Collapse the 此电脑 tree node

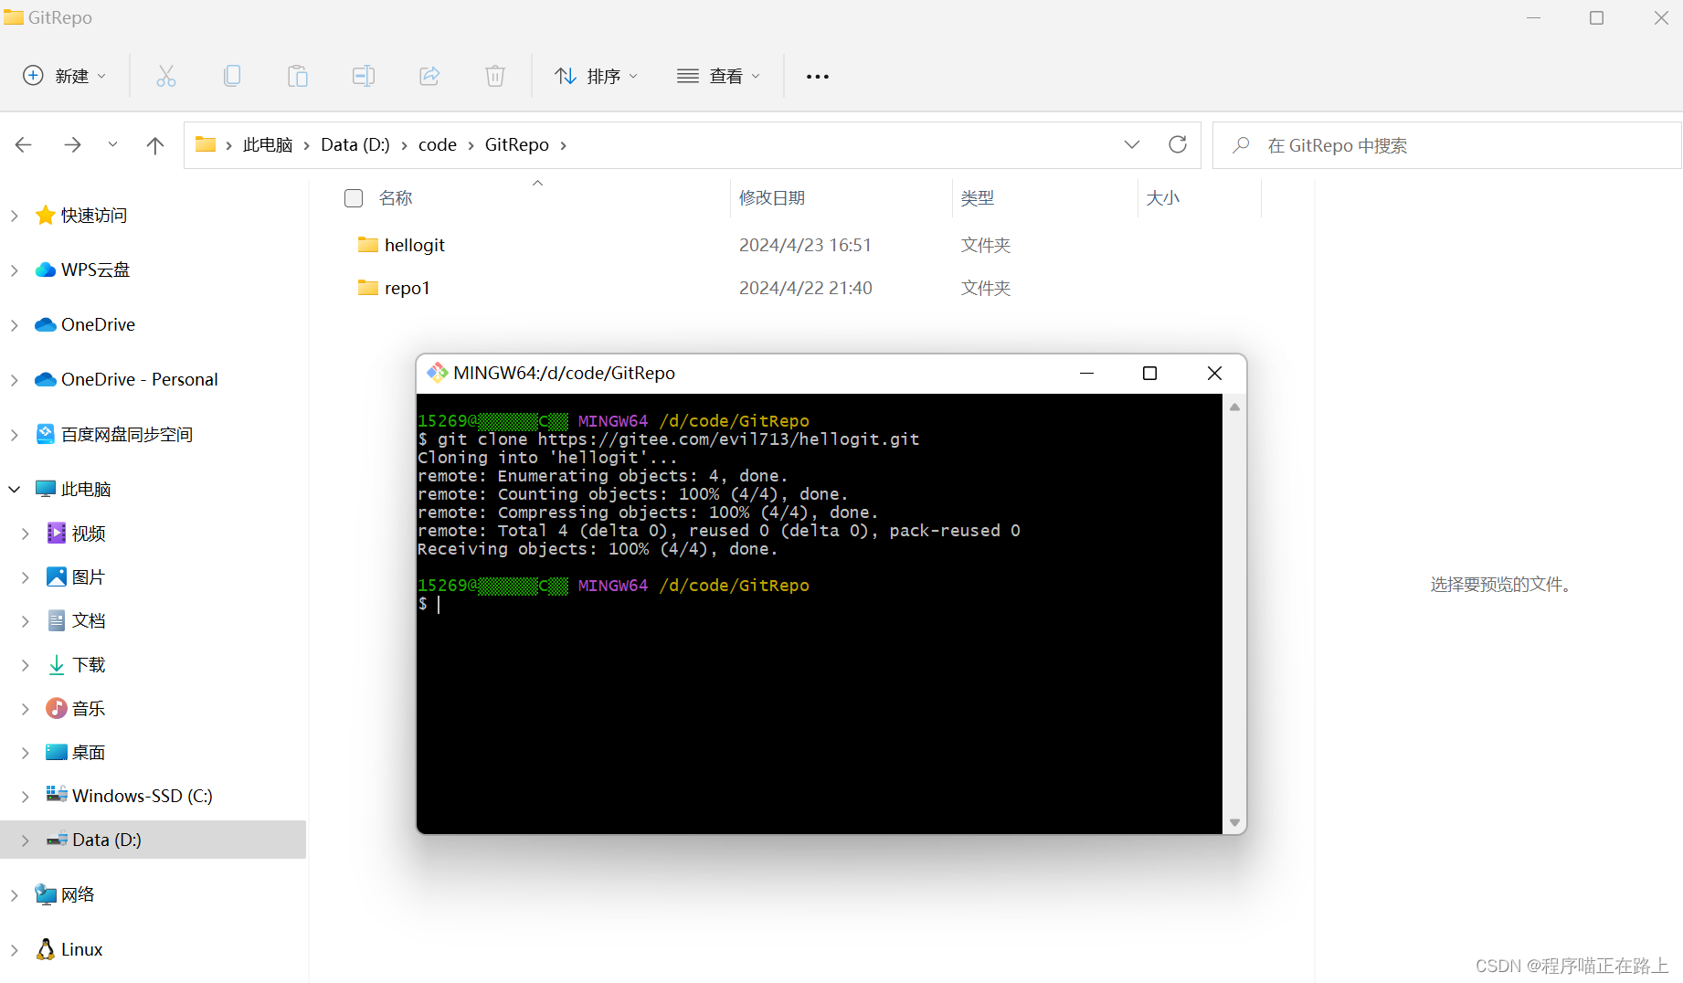(x=15, y=490)
